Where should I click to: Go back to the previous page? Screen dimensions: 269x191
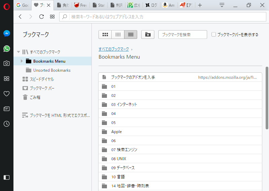pos(20,16)
